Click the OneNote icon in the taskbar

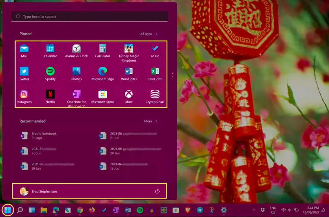116,210
